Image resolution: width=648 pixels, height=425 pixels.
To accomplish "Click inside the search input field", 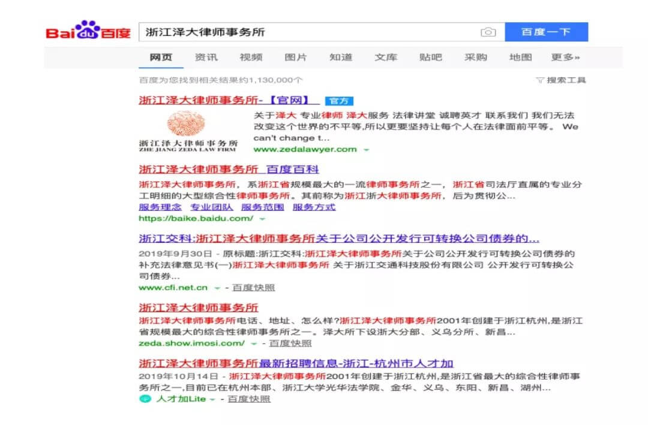I will (300, 32).
